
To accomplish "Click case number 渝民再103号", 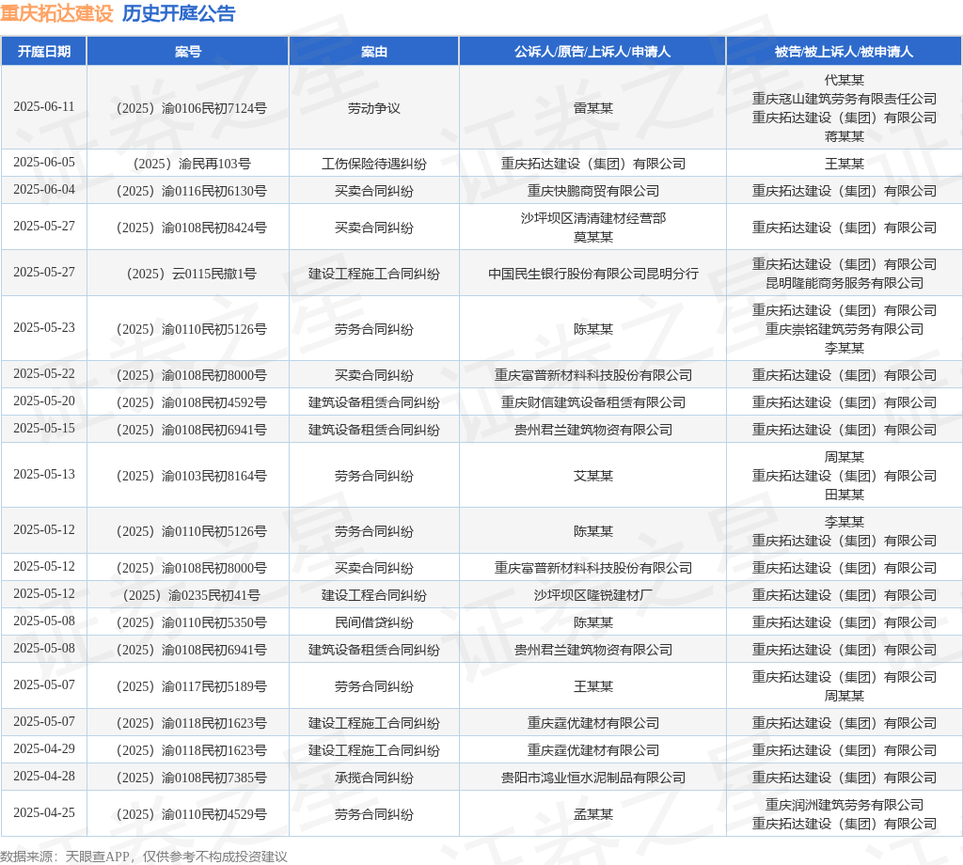I will coord(192,164).
